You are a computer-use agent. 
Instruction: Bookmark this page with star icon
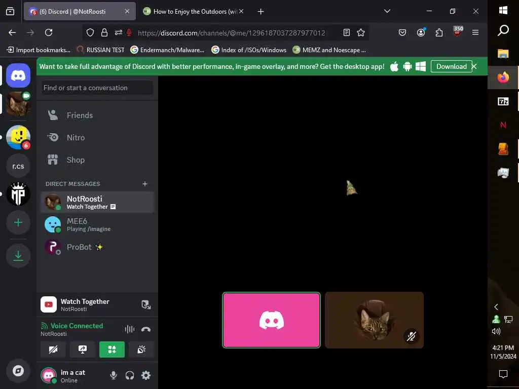[x=361, y=32]
